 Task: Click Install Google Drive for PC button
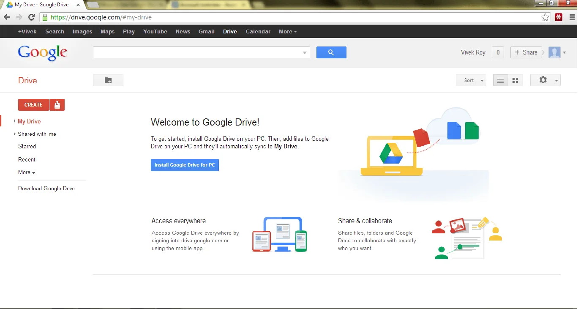[x=185, y=165]
